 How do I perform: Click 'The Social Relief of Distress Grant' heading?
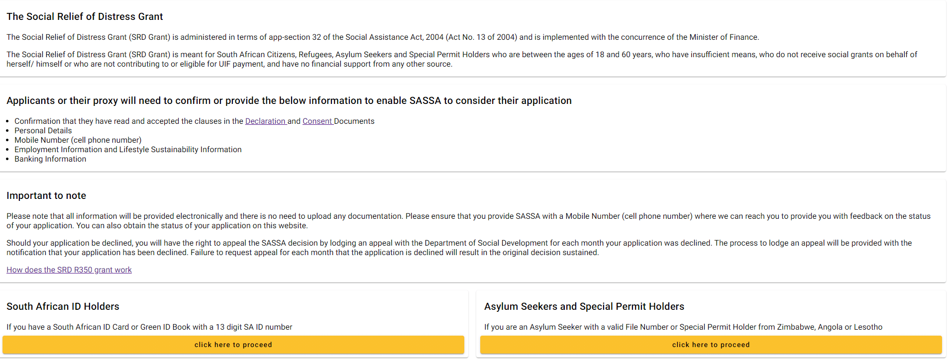[85, 17]
